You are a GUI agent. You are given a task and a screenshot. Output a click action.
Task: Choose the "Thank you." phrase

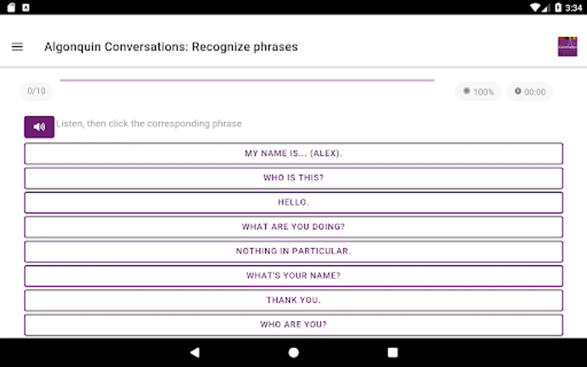pos(293,301)
